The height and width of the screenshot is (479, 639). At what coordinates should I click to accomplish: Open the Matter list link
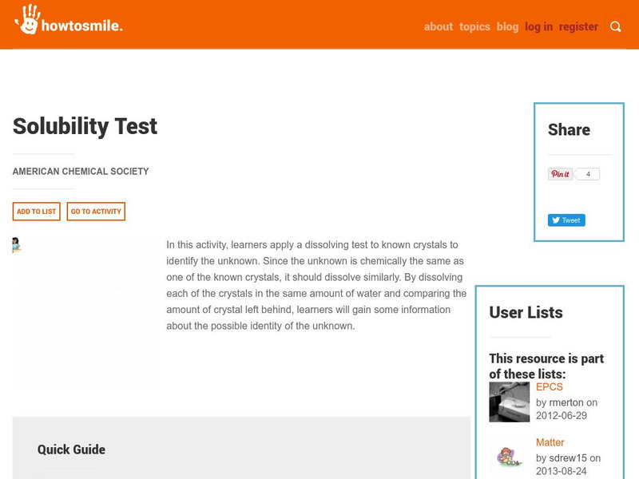[550, 442]
